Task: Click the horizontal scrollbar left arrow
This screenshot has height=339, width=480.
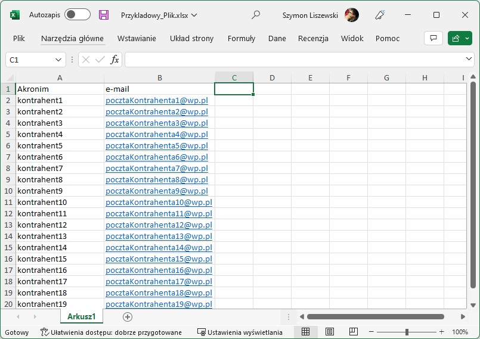Action: coord(302,317)
